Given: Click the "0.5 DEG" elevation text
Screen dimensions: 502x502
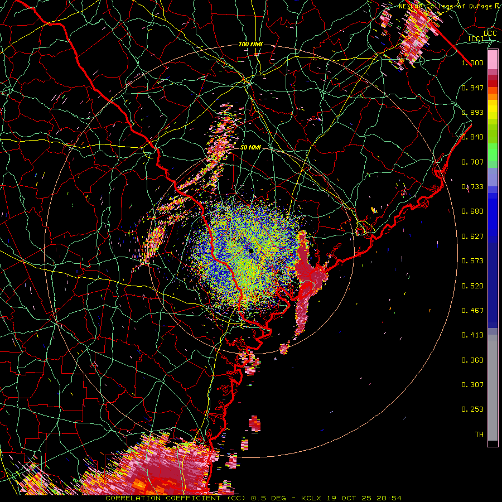Looking at the screenshot, I should (x=268, y=498).
